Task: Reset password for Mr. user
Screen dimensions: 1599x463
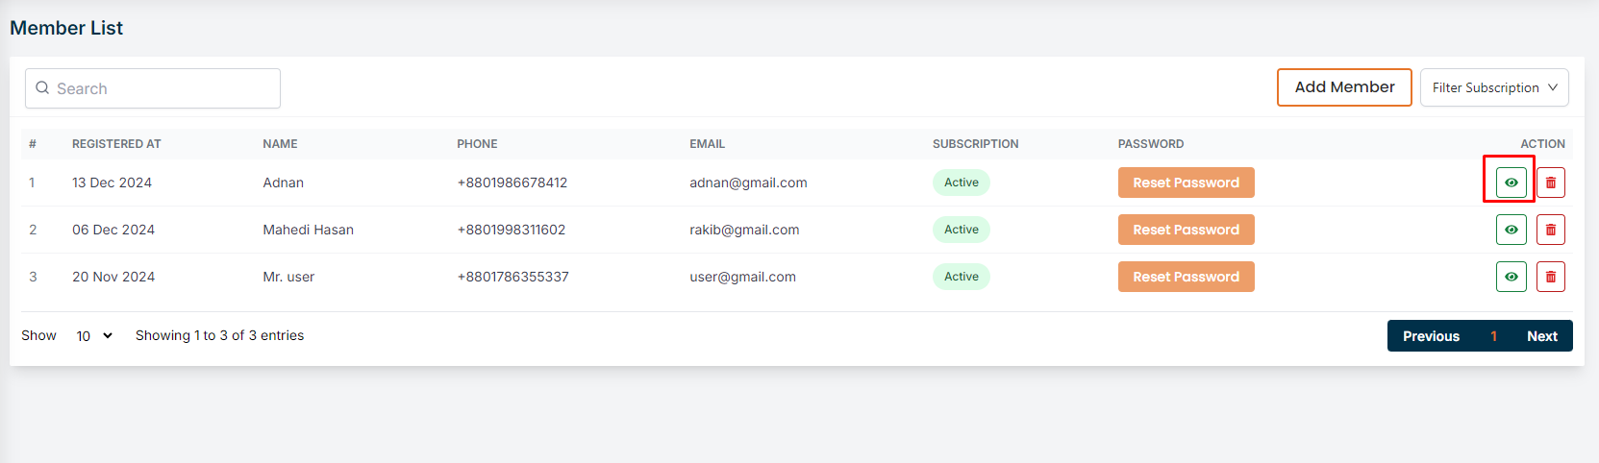Action: 1186,277
